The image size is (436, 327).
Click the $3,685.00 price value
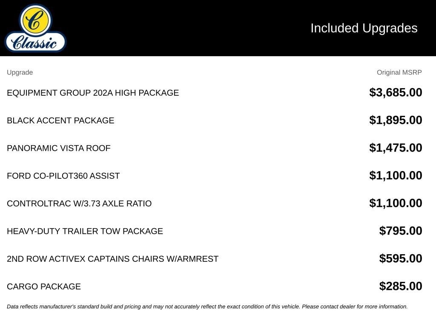[396, 92]
